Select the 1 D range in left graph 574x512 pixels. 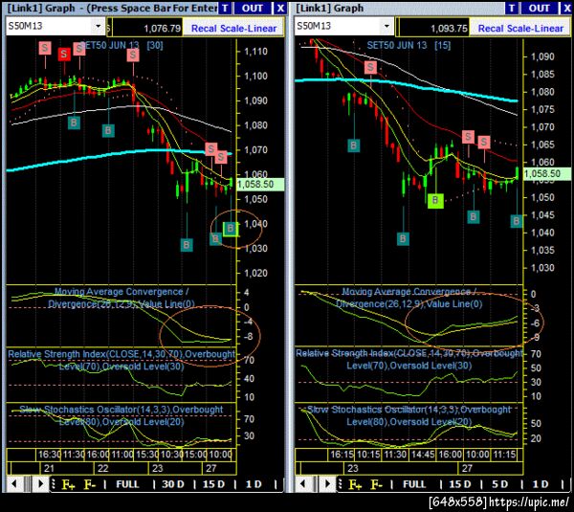[x=254, y=484]
